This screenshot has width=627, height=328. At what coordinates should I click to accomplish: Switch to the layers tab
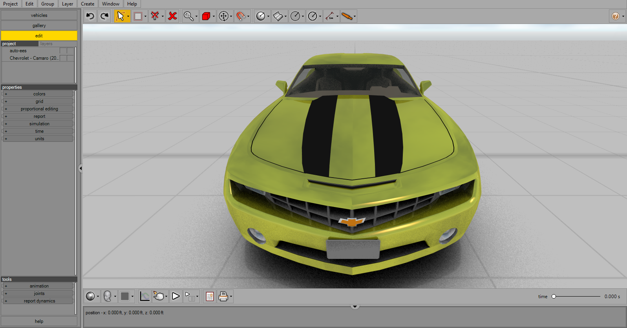coord(46,44)
